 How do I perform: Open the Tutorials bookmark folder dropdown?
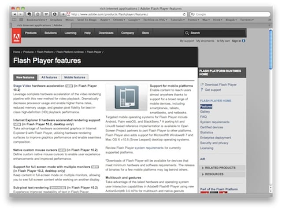(177, 20)
